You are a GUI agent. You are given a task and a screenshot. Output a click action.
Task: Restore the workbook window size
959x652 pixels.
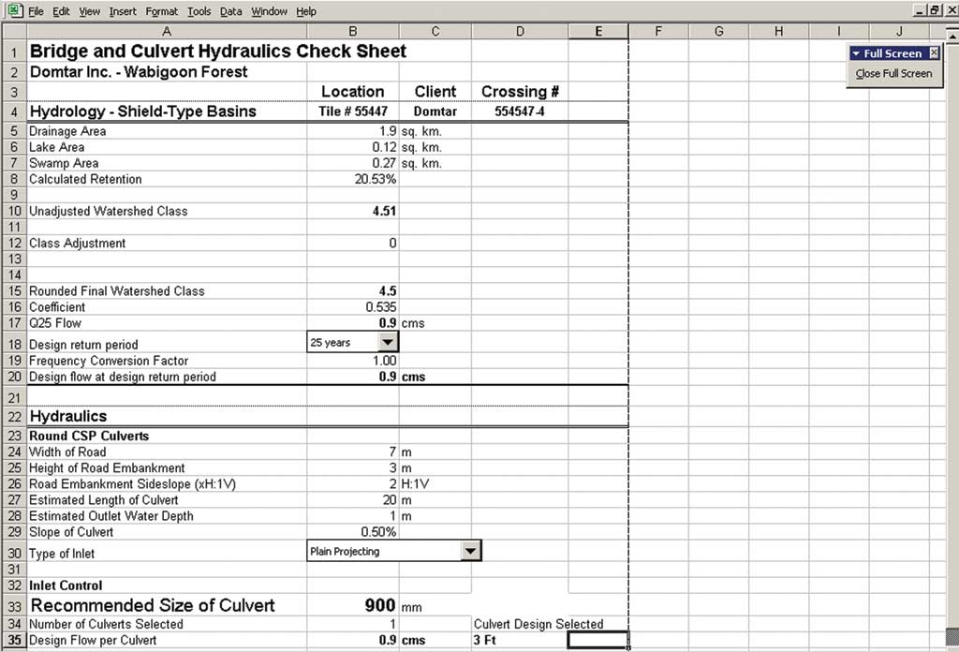(x=936, y=10)
